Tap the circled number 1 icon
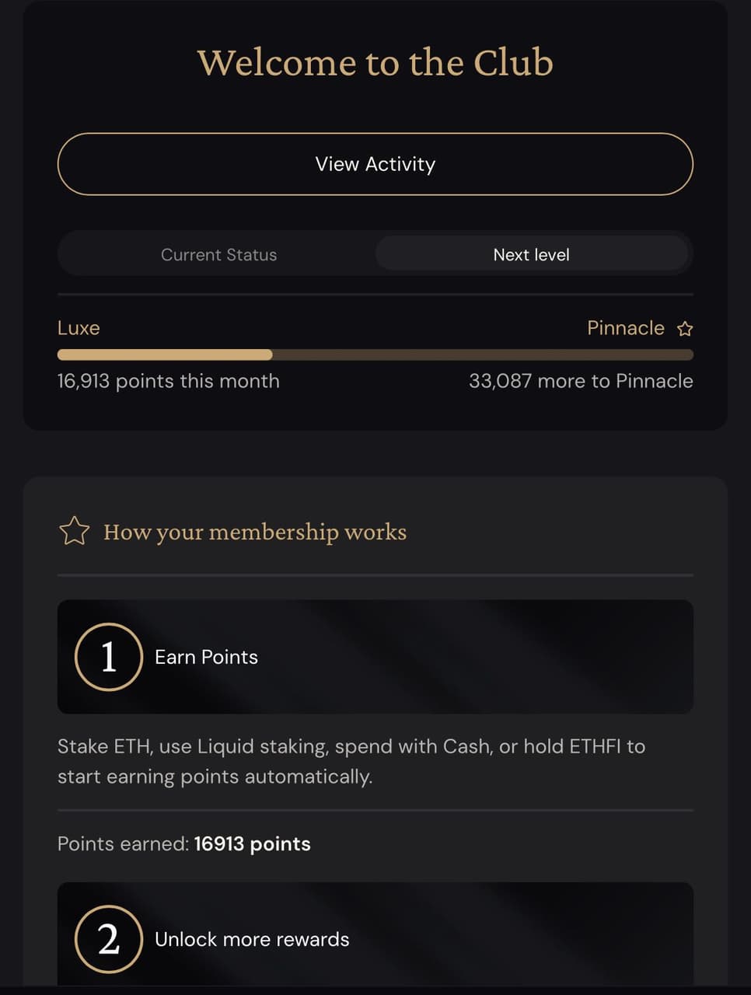 click(109, 657)
